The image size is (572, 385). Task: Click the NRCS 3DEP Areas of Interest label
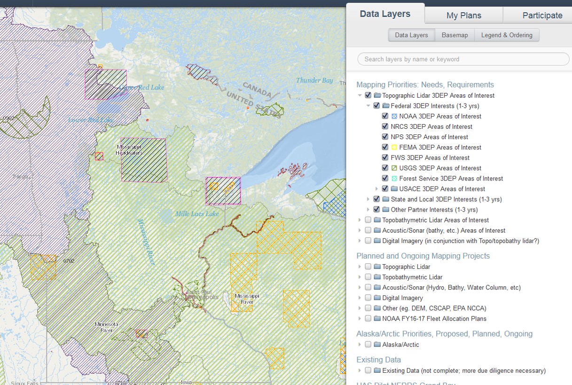pos(431,126)
